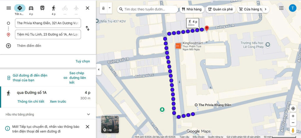Click the green park tree marker
The image size is (301, 138).
click(162, 109)
